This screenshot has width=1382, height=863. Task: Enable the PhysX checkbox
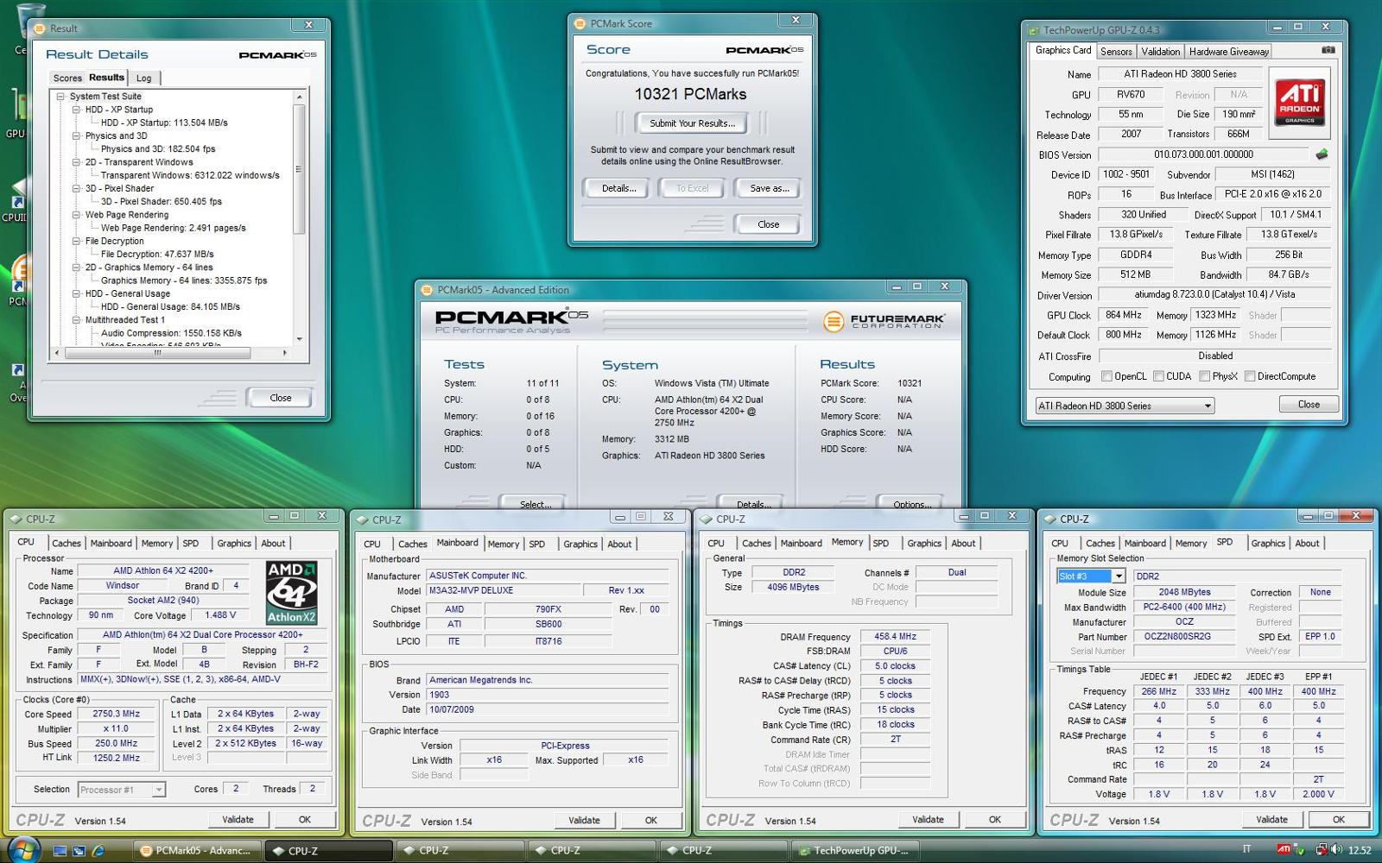(x=1204, y=376)
